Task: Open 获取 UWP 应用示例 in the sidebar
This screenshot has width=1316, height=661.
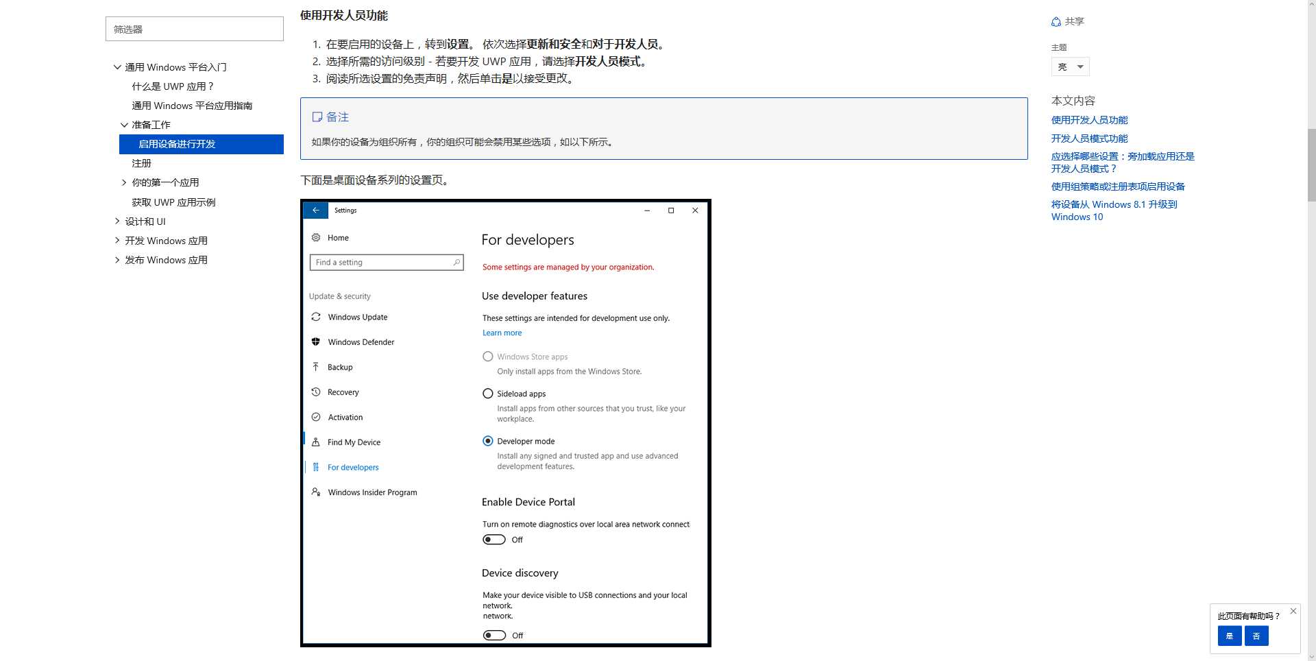Action: point(173,202)
